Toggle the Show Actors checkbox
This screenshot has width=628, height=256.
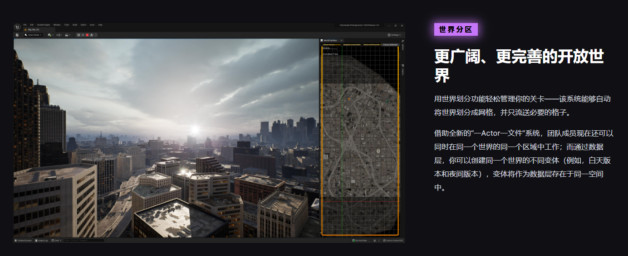click(x=322, y=45)
